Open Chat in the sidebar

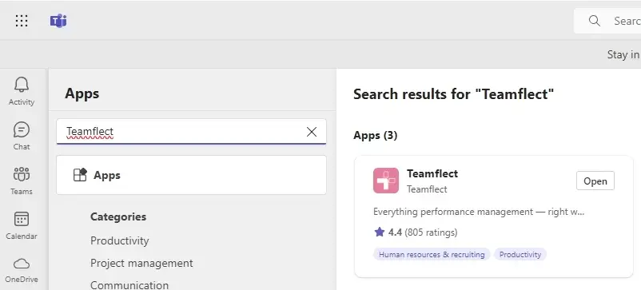pos(22,136)
